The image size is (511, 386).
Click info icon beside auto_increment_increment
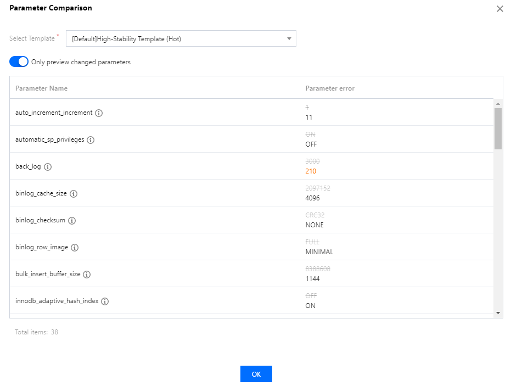(x=99, y=113)
